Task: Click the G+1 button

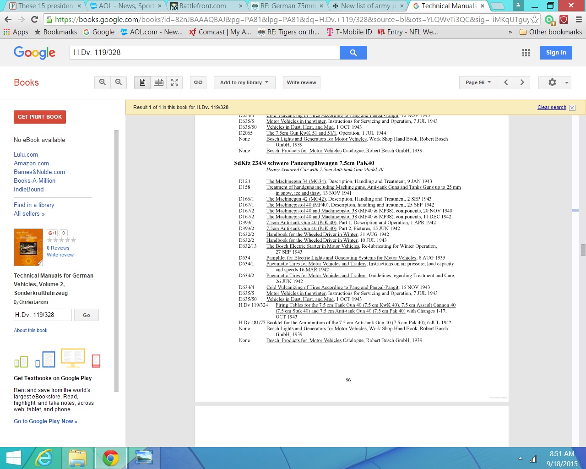Action: click(52, 233)
